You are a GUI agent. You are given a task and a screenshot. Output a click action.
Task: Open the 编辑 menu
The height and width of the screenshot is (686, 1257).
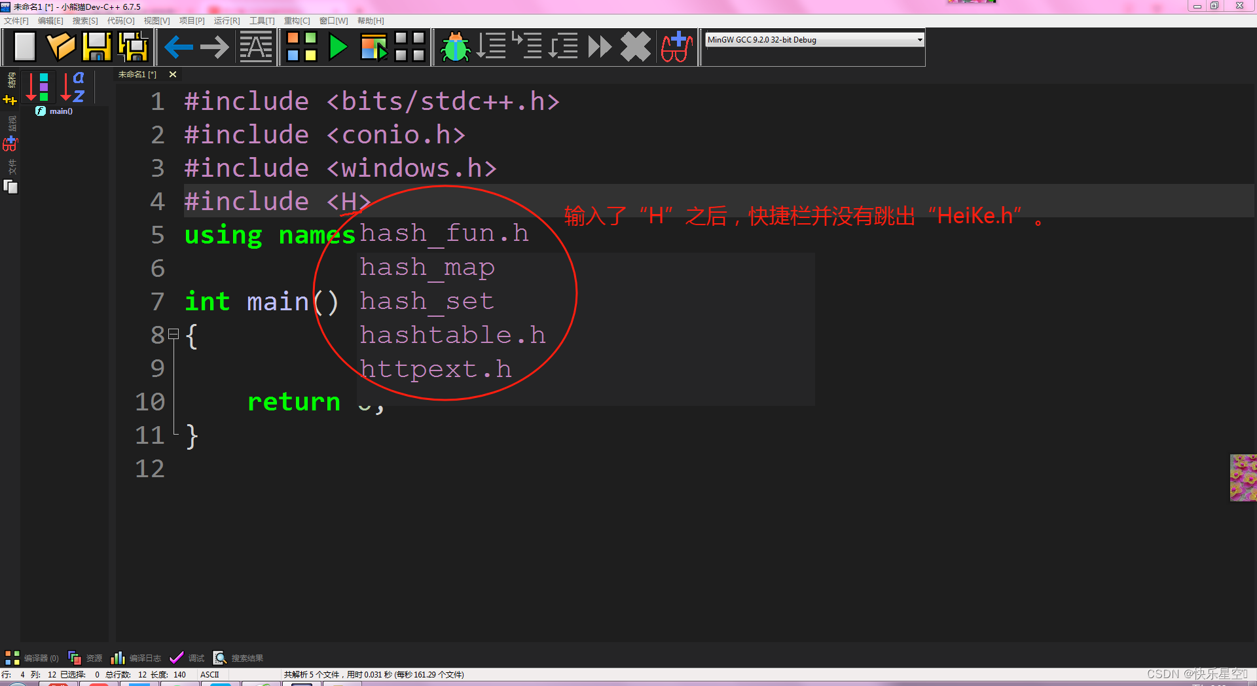50,21
